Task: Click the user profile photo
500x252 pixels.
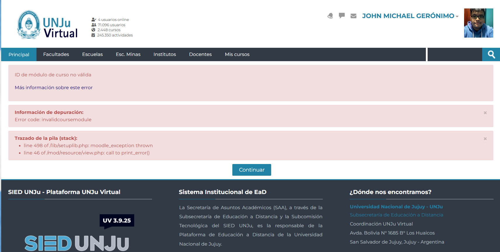Action: 479,23
